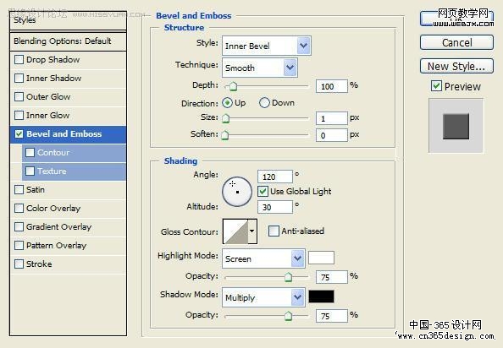
Task: Open the Style dropdown showing Inner Bevel
Action: (266, 46)
